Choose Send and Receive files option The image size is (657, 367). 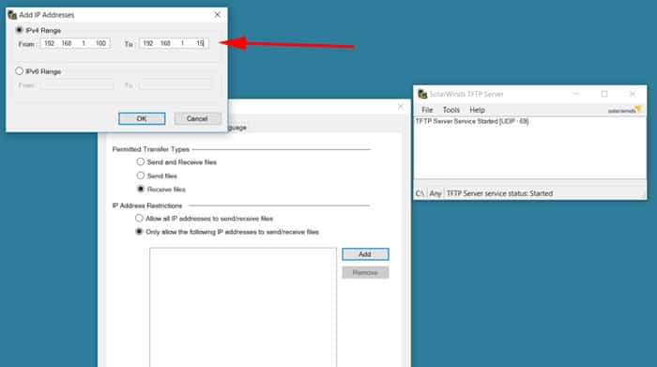click(x=141, y=161)
